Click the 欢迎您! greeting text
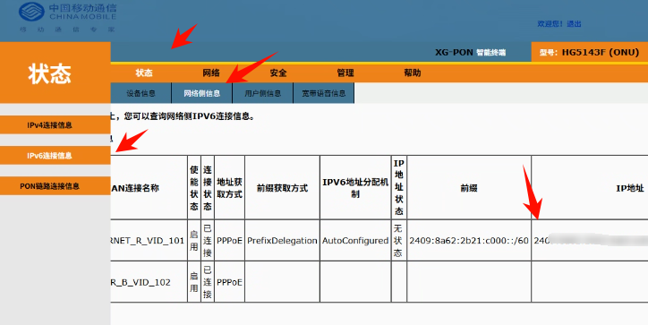The height and width of the screenshot is (325, 648). point(550,24)
